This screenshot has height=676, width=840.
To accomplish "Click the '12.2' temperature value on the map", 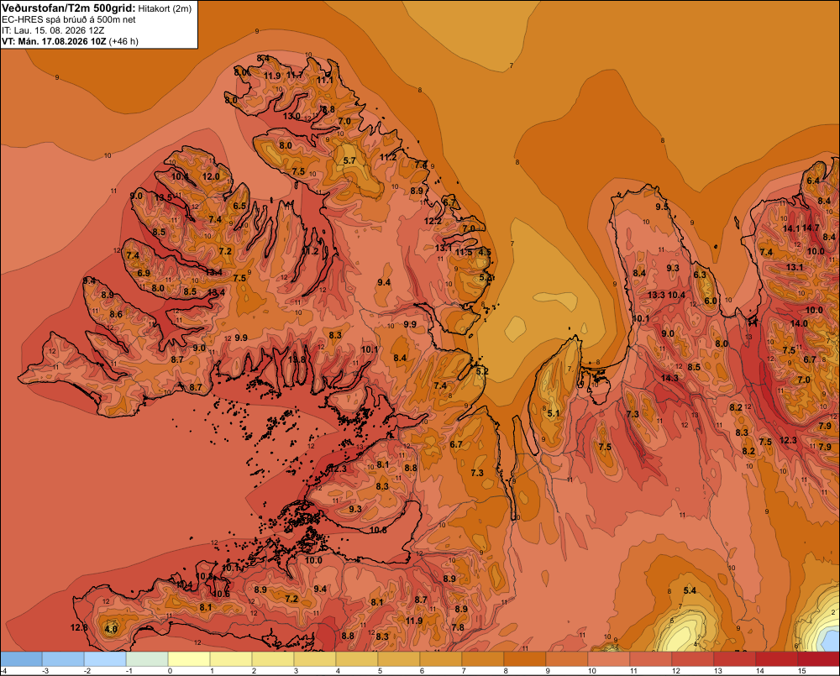I will [433, 221].
